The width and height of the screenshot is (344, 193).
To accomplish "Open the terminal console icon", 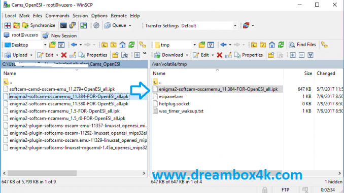I will pos(63,25).
